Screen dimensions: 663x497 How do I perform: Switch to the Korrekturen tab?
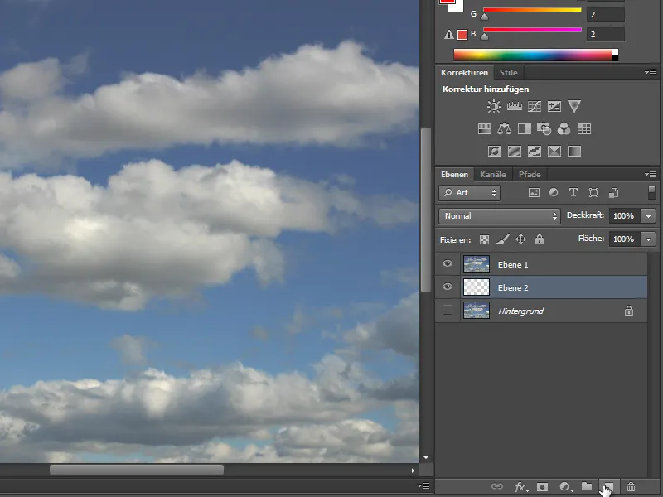[464, 73]
